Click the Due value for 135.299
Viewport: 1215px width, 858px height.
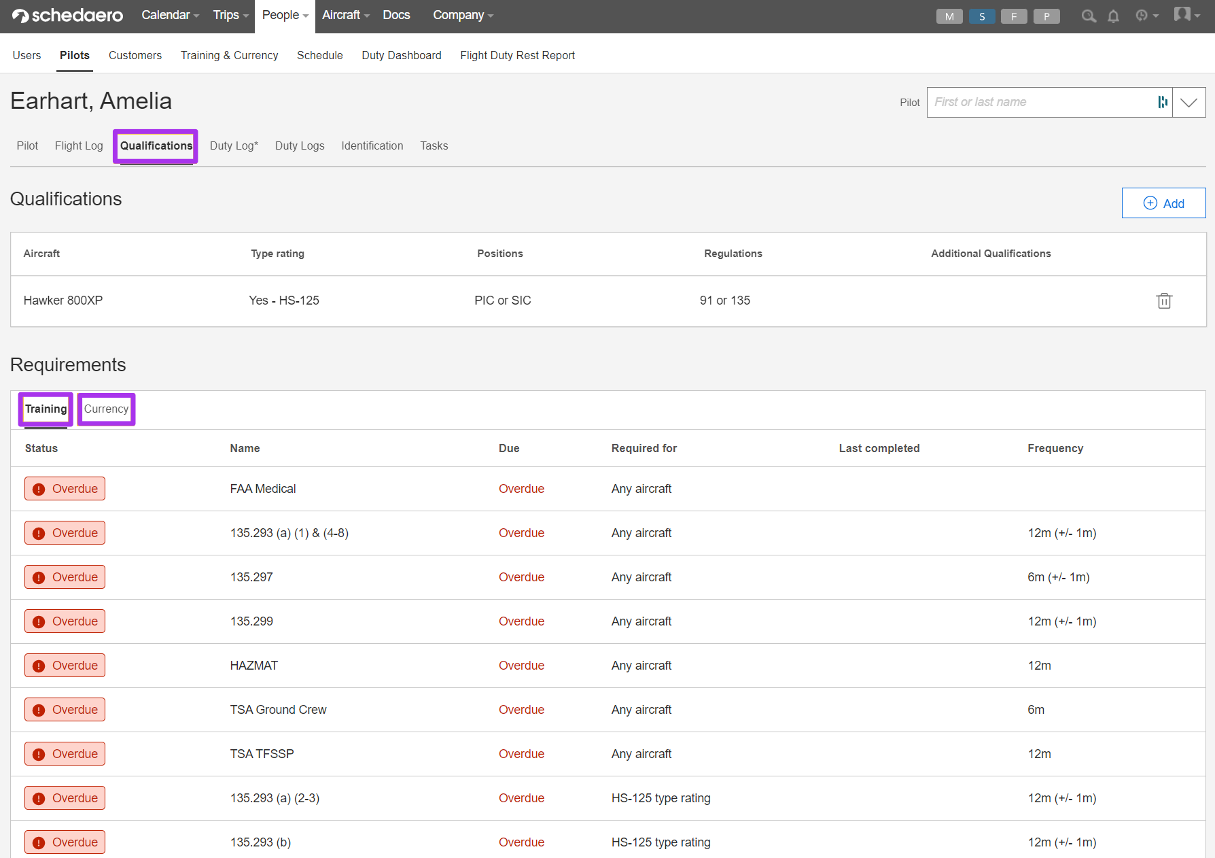(521, 621)
